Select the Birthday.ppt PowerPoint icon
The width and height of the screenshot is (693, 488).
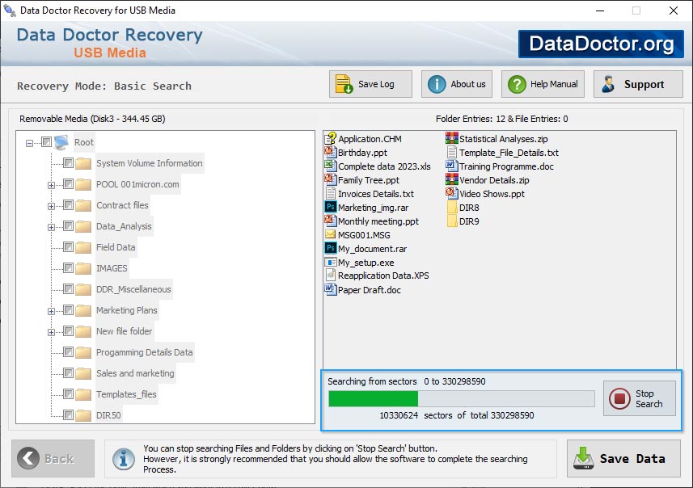pos(331,153)
